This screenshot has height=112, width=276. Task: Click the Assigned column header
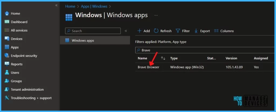tap(261, 58)
